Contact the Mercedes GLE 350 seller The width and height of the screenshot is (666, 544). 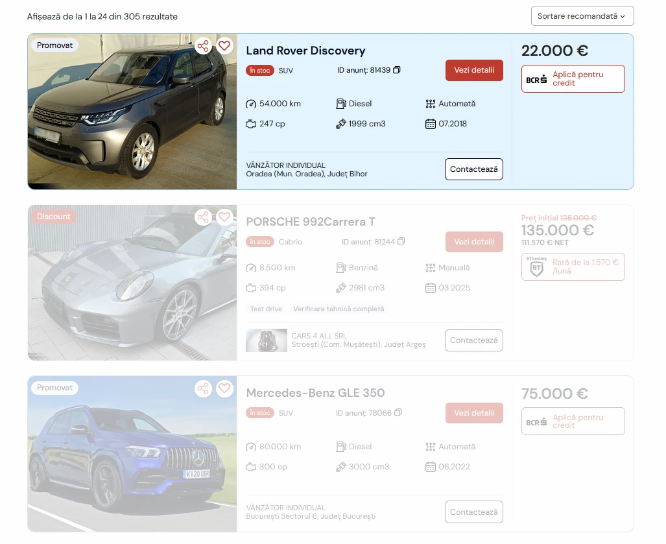coord(474,512)
